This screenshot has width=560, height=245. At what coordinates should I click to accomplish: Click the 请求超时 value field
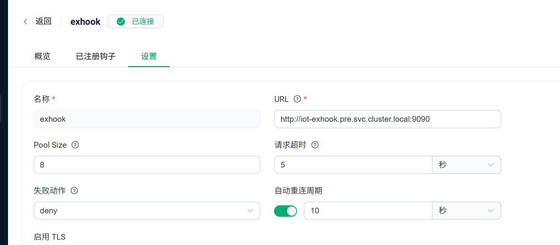point(353,165)
